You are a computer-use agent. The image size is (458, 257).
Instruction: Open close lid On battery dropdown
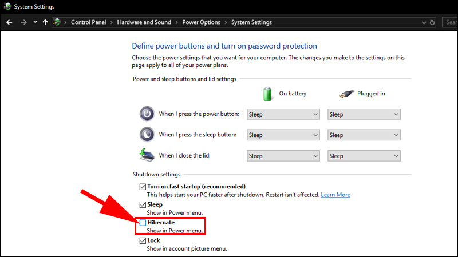[283, 156]
